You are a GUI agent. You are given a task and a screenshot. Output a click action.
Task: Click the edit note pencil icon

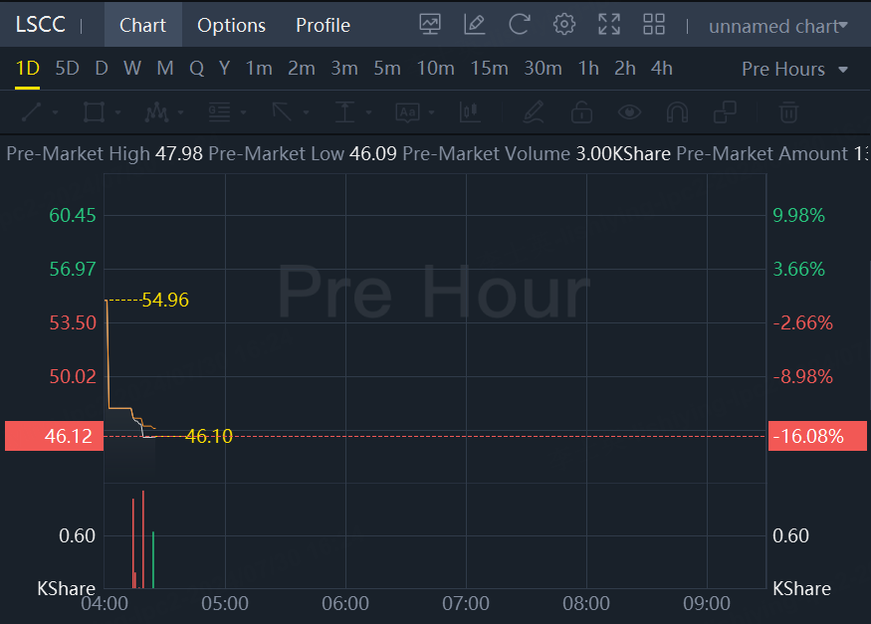point(475,25)
